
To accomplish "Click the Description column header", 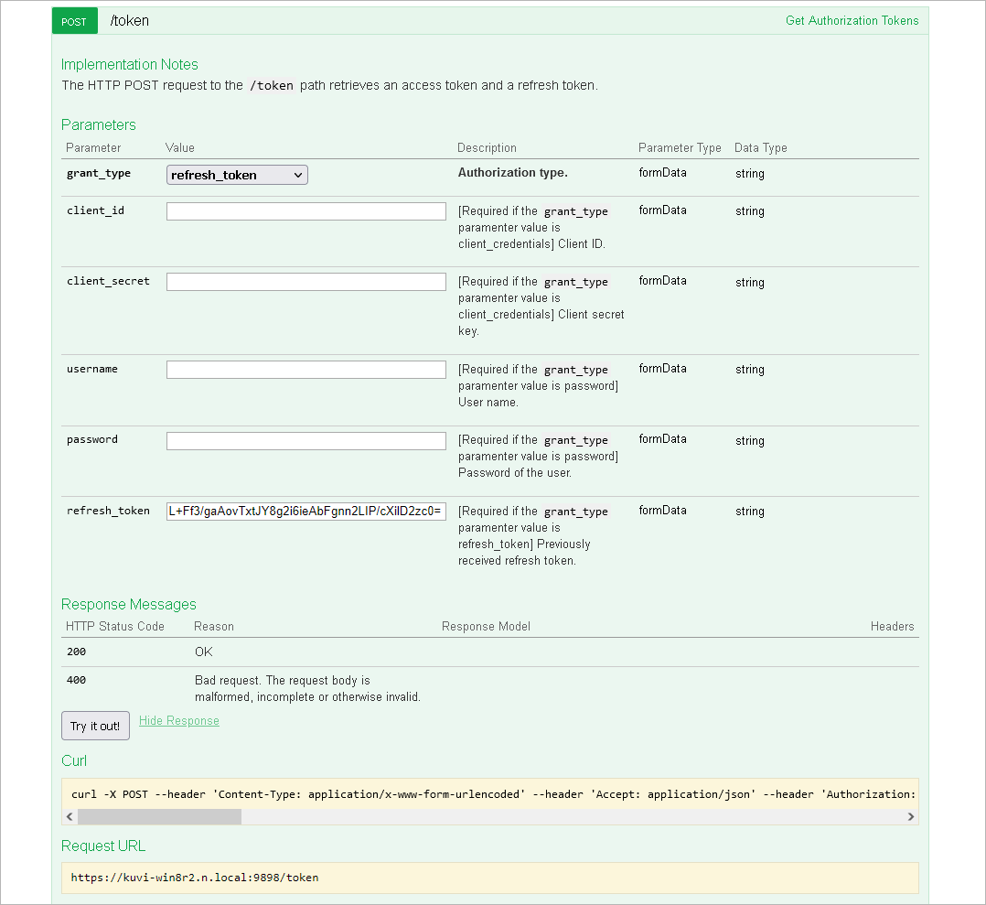I will [487, 148].
